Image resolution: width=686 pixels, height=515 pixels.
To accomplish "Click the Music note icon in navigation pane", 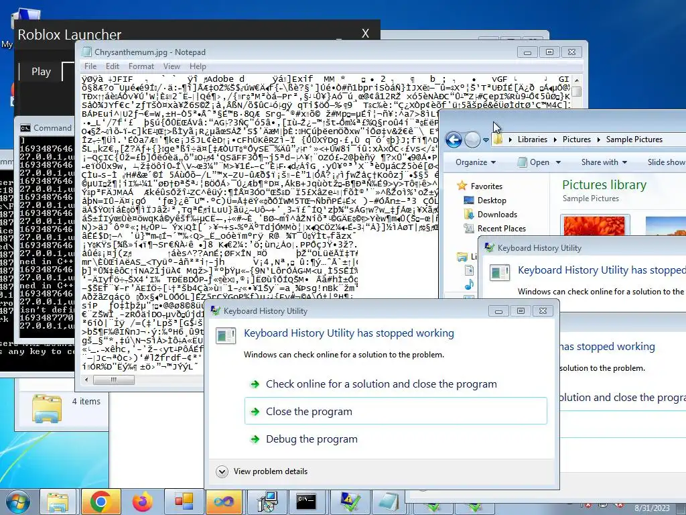I will point(469,284).
